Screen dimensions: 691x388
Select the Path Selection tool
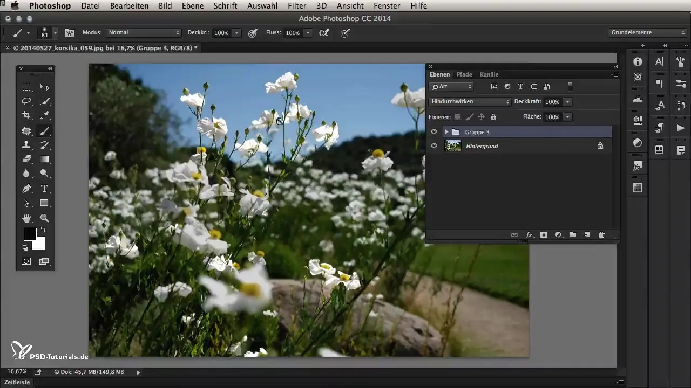26,203
